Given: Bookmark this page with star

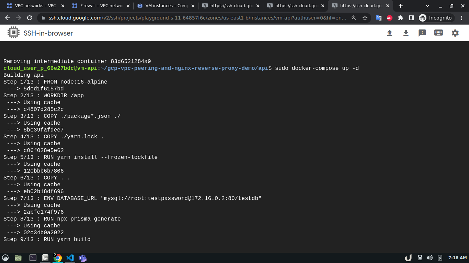Looking at the screenshot, I should (x=365, y=18).
